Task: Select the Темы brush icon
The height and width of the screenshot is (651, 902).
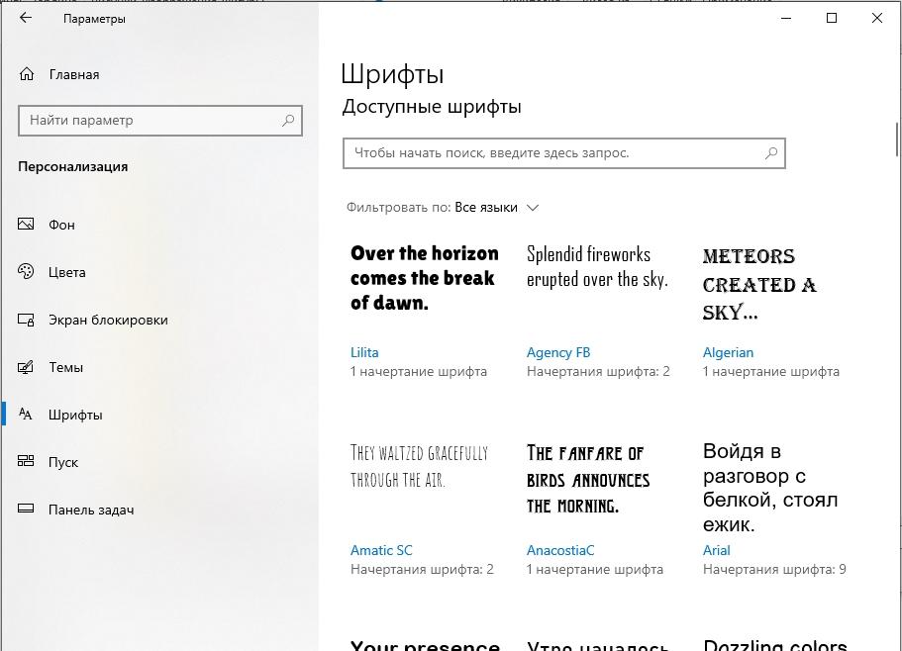Action: (26, 367)
